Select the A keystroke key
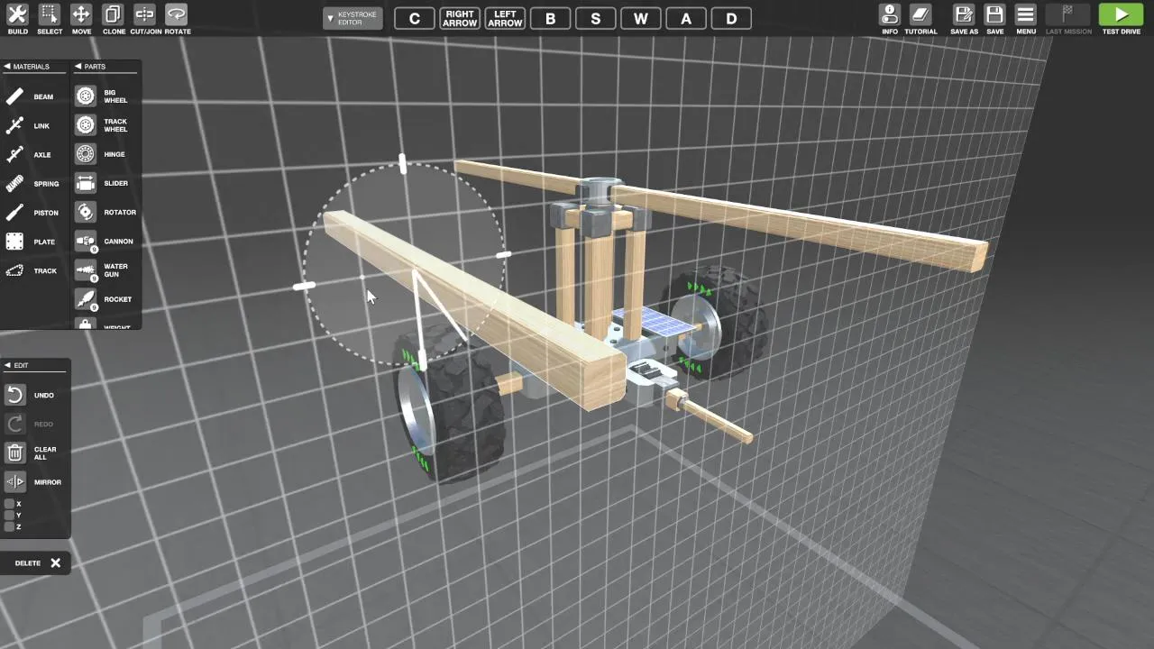The width and height of the screenshot is (1154, 649). [x=686, y=19]
